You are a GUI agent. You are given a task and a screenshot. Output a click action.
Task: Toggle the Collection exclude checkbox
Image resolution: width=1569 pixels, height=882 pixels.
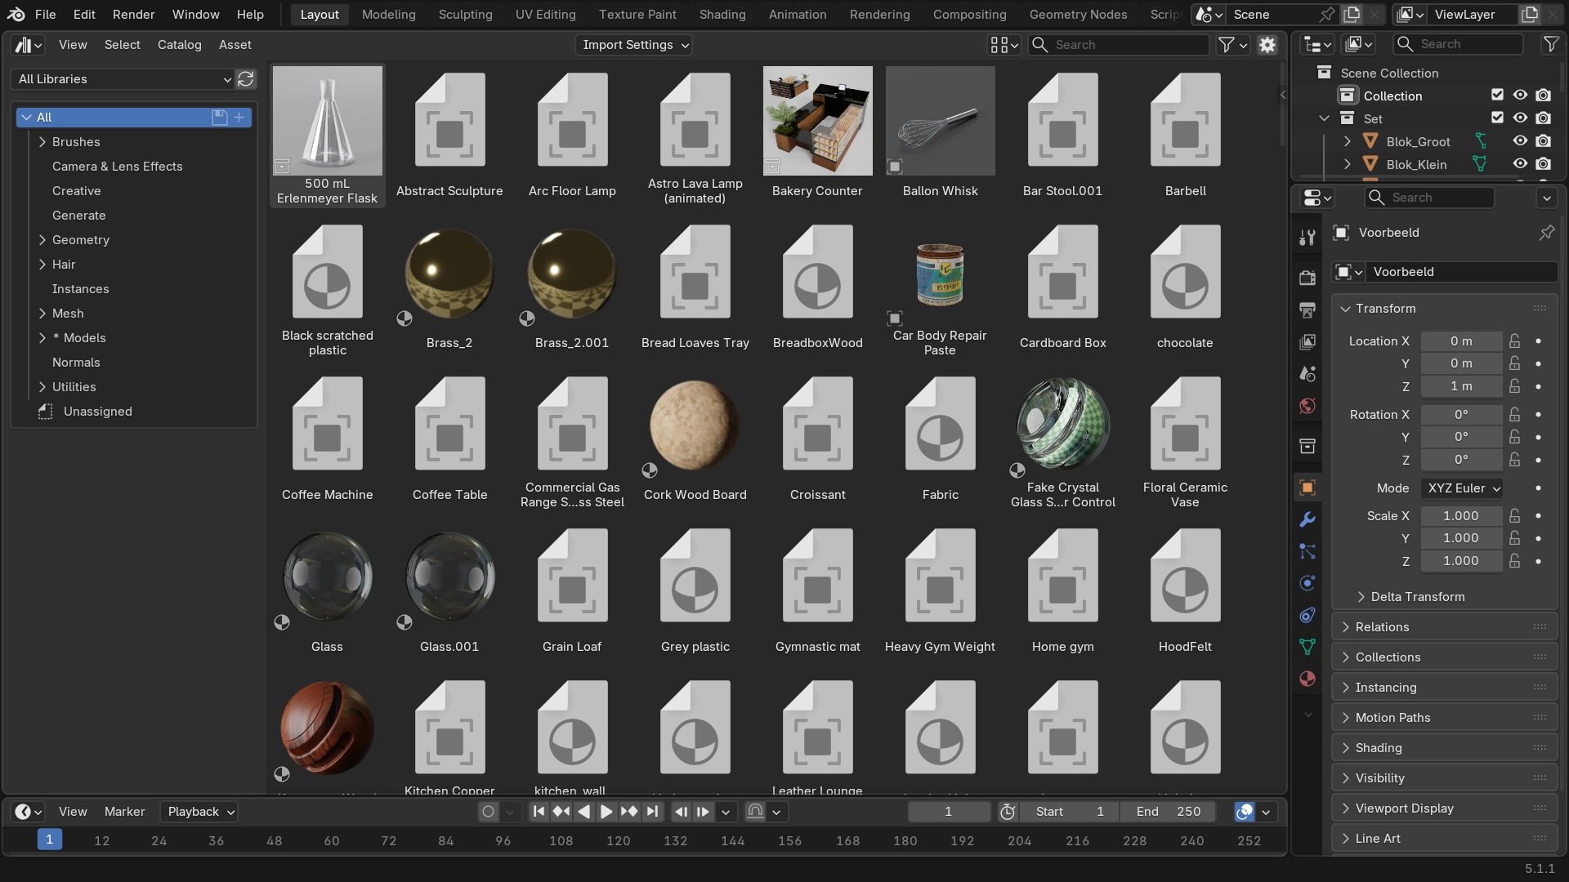tap(1497, 96)
